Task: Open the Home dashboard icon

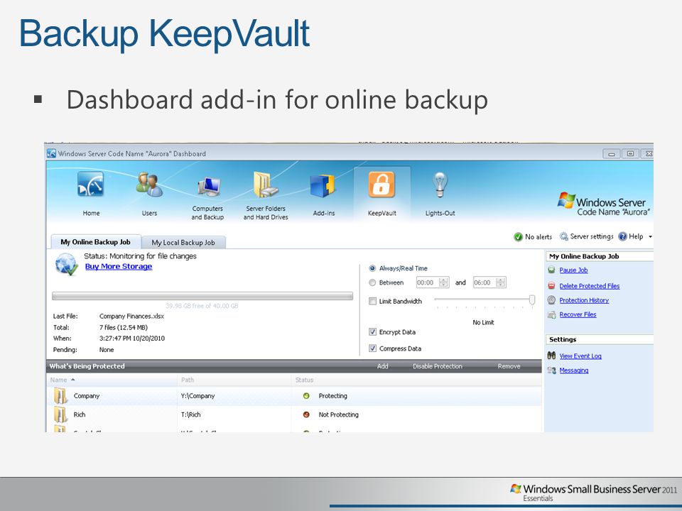Action: point(91,185)
